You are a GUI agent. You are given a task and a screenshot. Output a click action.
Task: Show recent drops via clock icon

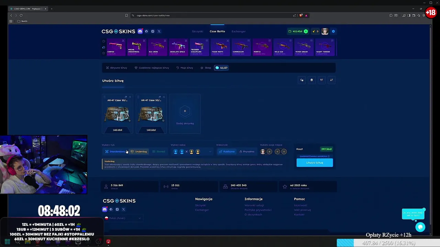(103, 41)
